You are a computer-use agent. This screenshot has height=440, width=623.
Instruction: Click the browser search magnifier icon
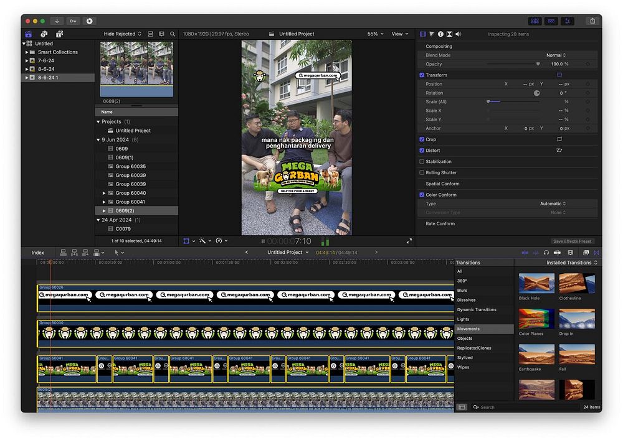171,34
